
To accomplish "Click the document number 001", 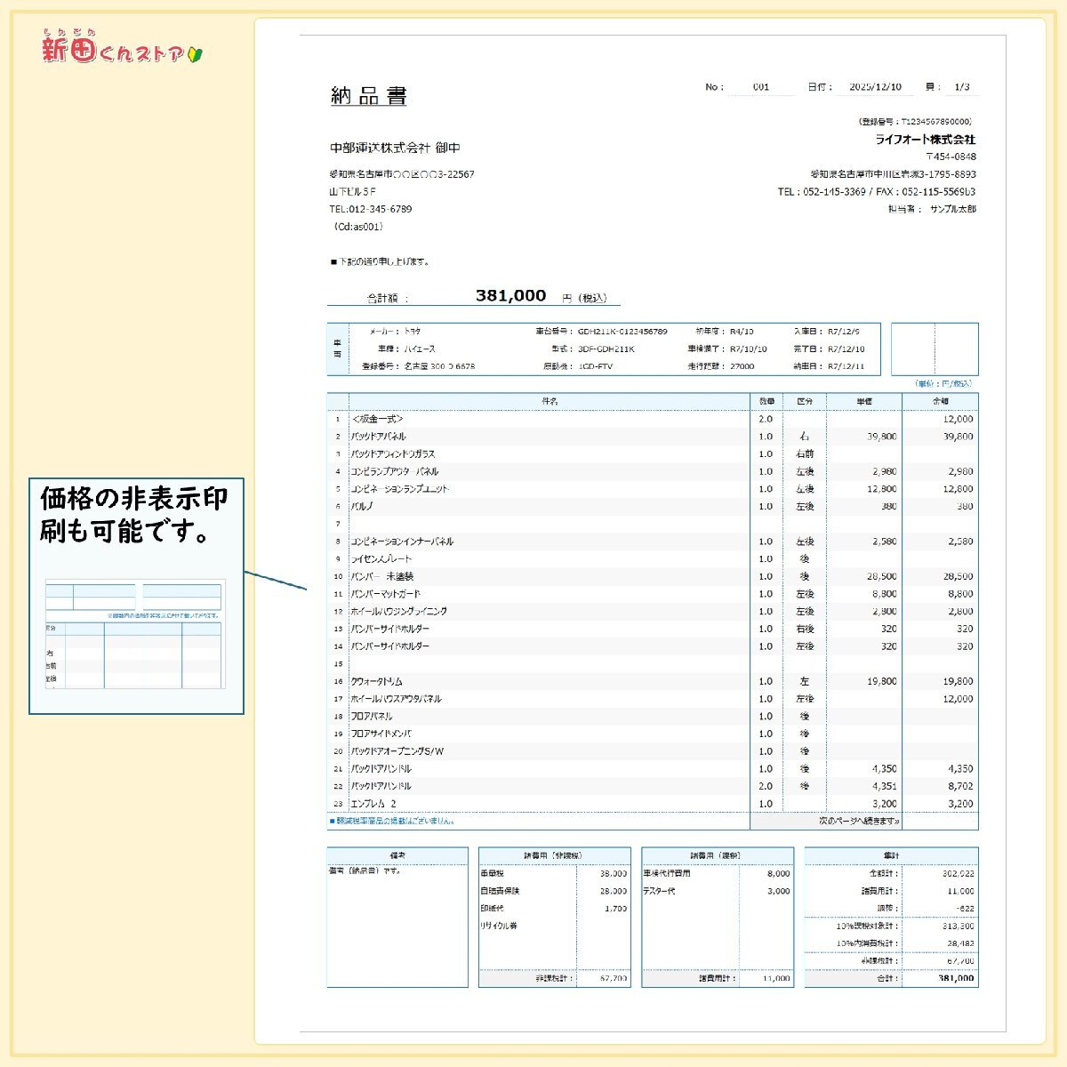I will click(761, 87).
